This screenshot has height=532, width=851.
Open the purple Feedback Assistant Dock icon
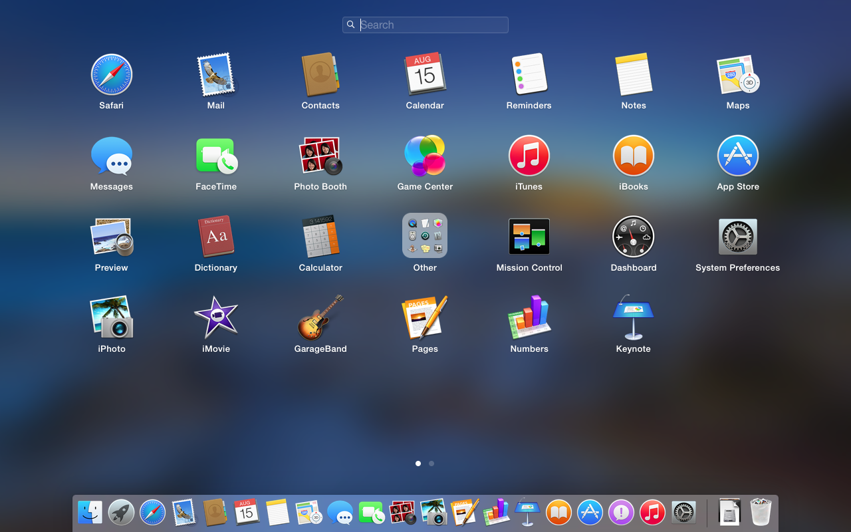[x=622, y=513]
